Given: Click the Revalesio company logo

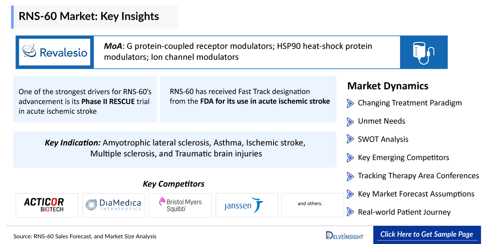Looking at the screenshot, I should pos(55,52).
